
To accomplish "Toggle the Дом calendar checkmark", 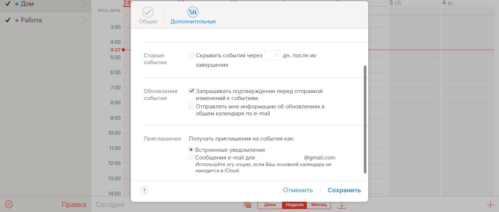I will [x=8, y=4].
